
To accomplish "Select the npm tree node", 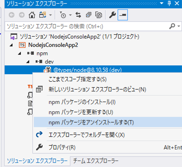I will (42, 53).
